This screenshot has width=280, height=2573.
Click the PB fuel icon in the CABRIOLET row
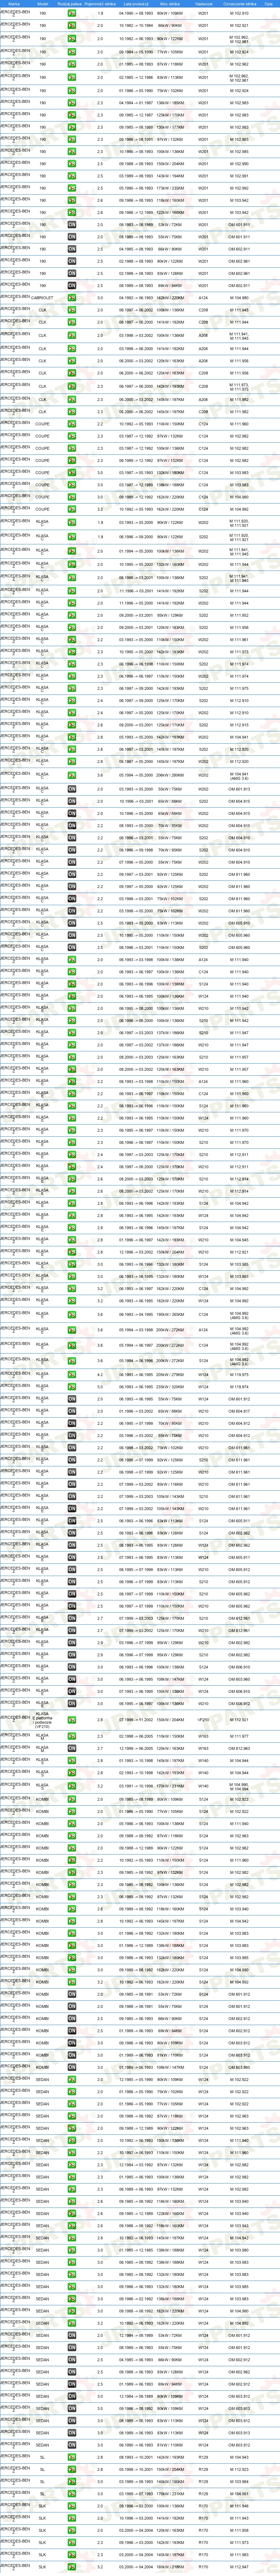point(72,298)
